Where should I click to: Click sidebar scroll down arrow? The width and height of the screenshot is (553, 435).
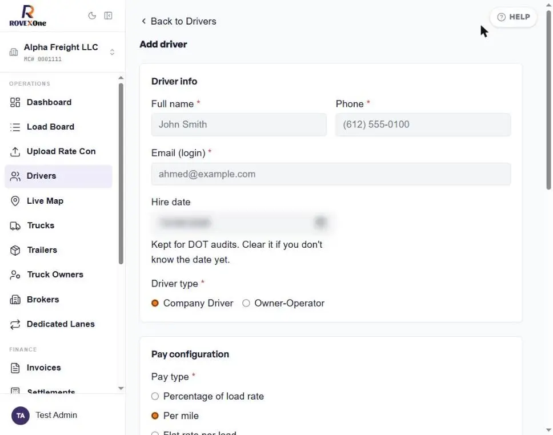pyautogui.click(x=121, y=388)
